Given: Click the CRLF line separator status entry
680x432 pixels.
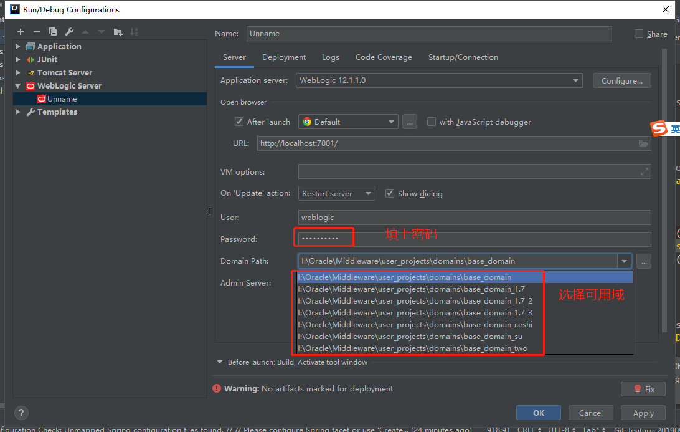Looking at the screenshot, I should pyautogui.click(x=529, y=429).
